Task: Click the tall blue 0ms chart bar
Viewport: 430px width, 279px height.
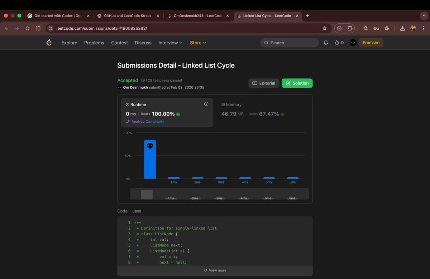Action: click(150, 159)
